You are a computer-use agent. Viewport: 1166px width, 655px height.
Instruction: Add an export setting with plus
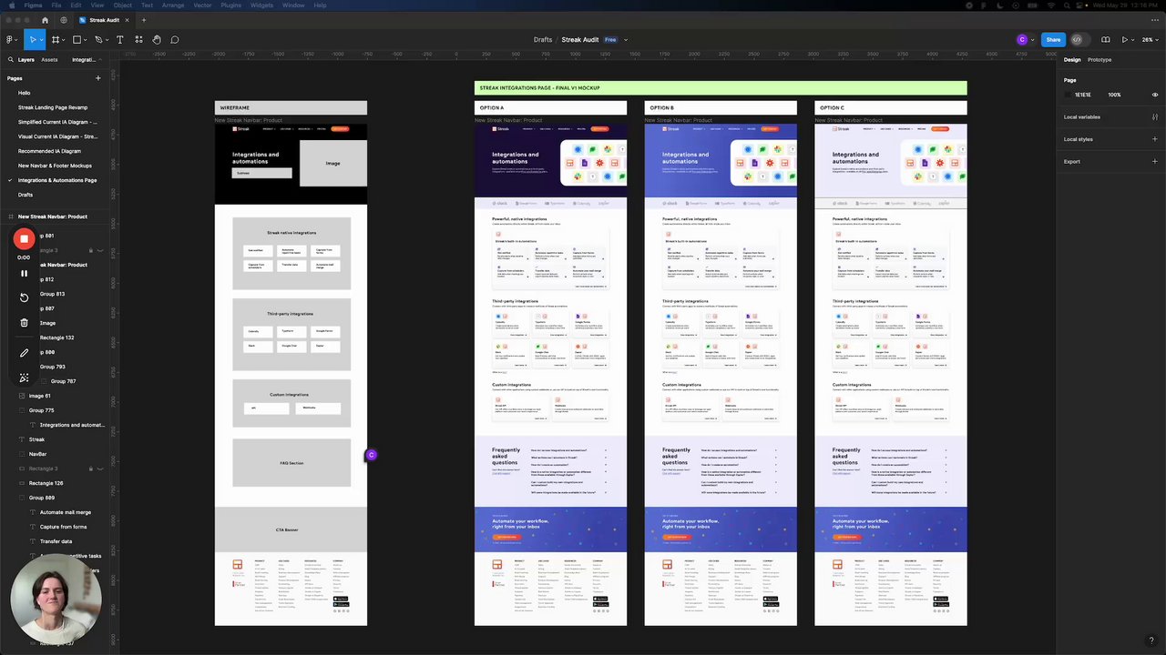tap(1154, 162)
